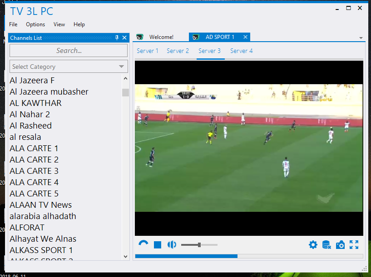This screenshot has height=277, width=371.
Task: Select channel Alhayat We Alnas
Action: point(43,239)
